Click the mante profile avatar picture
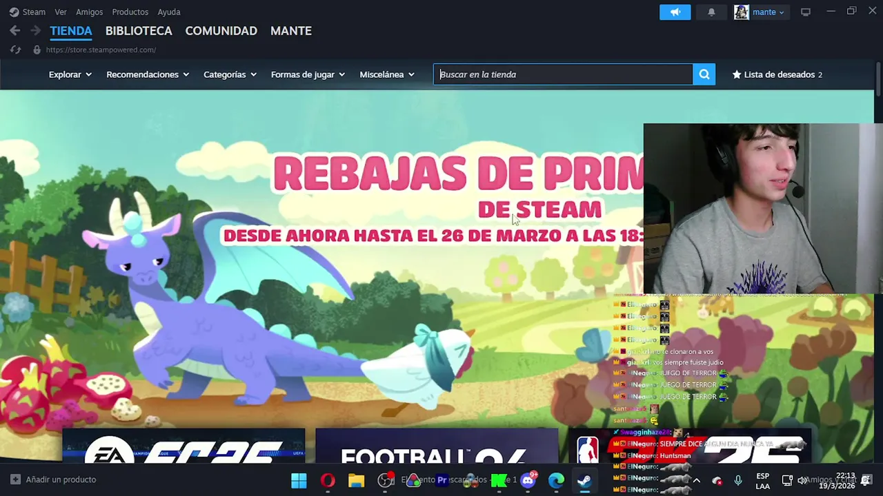 [x=742, y=12]
